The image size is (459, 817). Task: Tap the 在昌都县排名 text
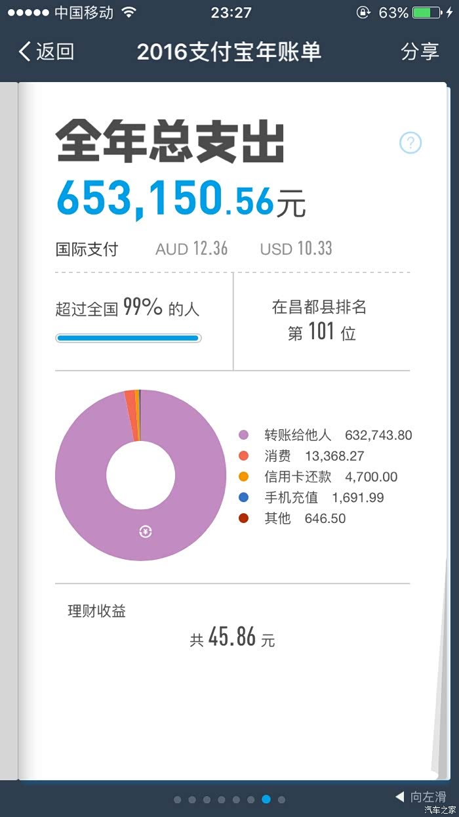[319, 307]
